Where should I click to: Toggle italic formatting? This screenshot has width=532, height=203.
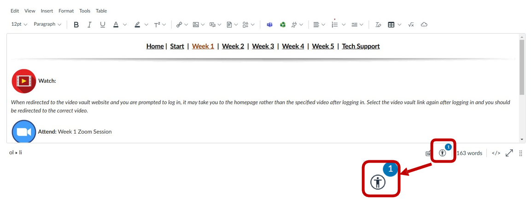[x=89, y=25]
